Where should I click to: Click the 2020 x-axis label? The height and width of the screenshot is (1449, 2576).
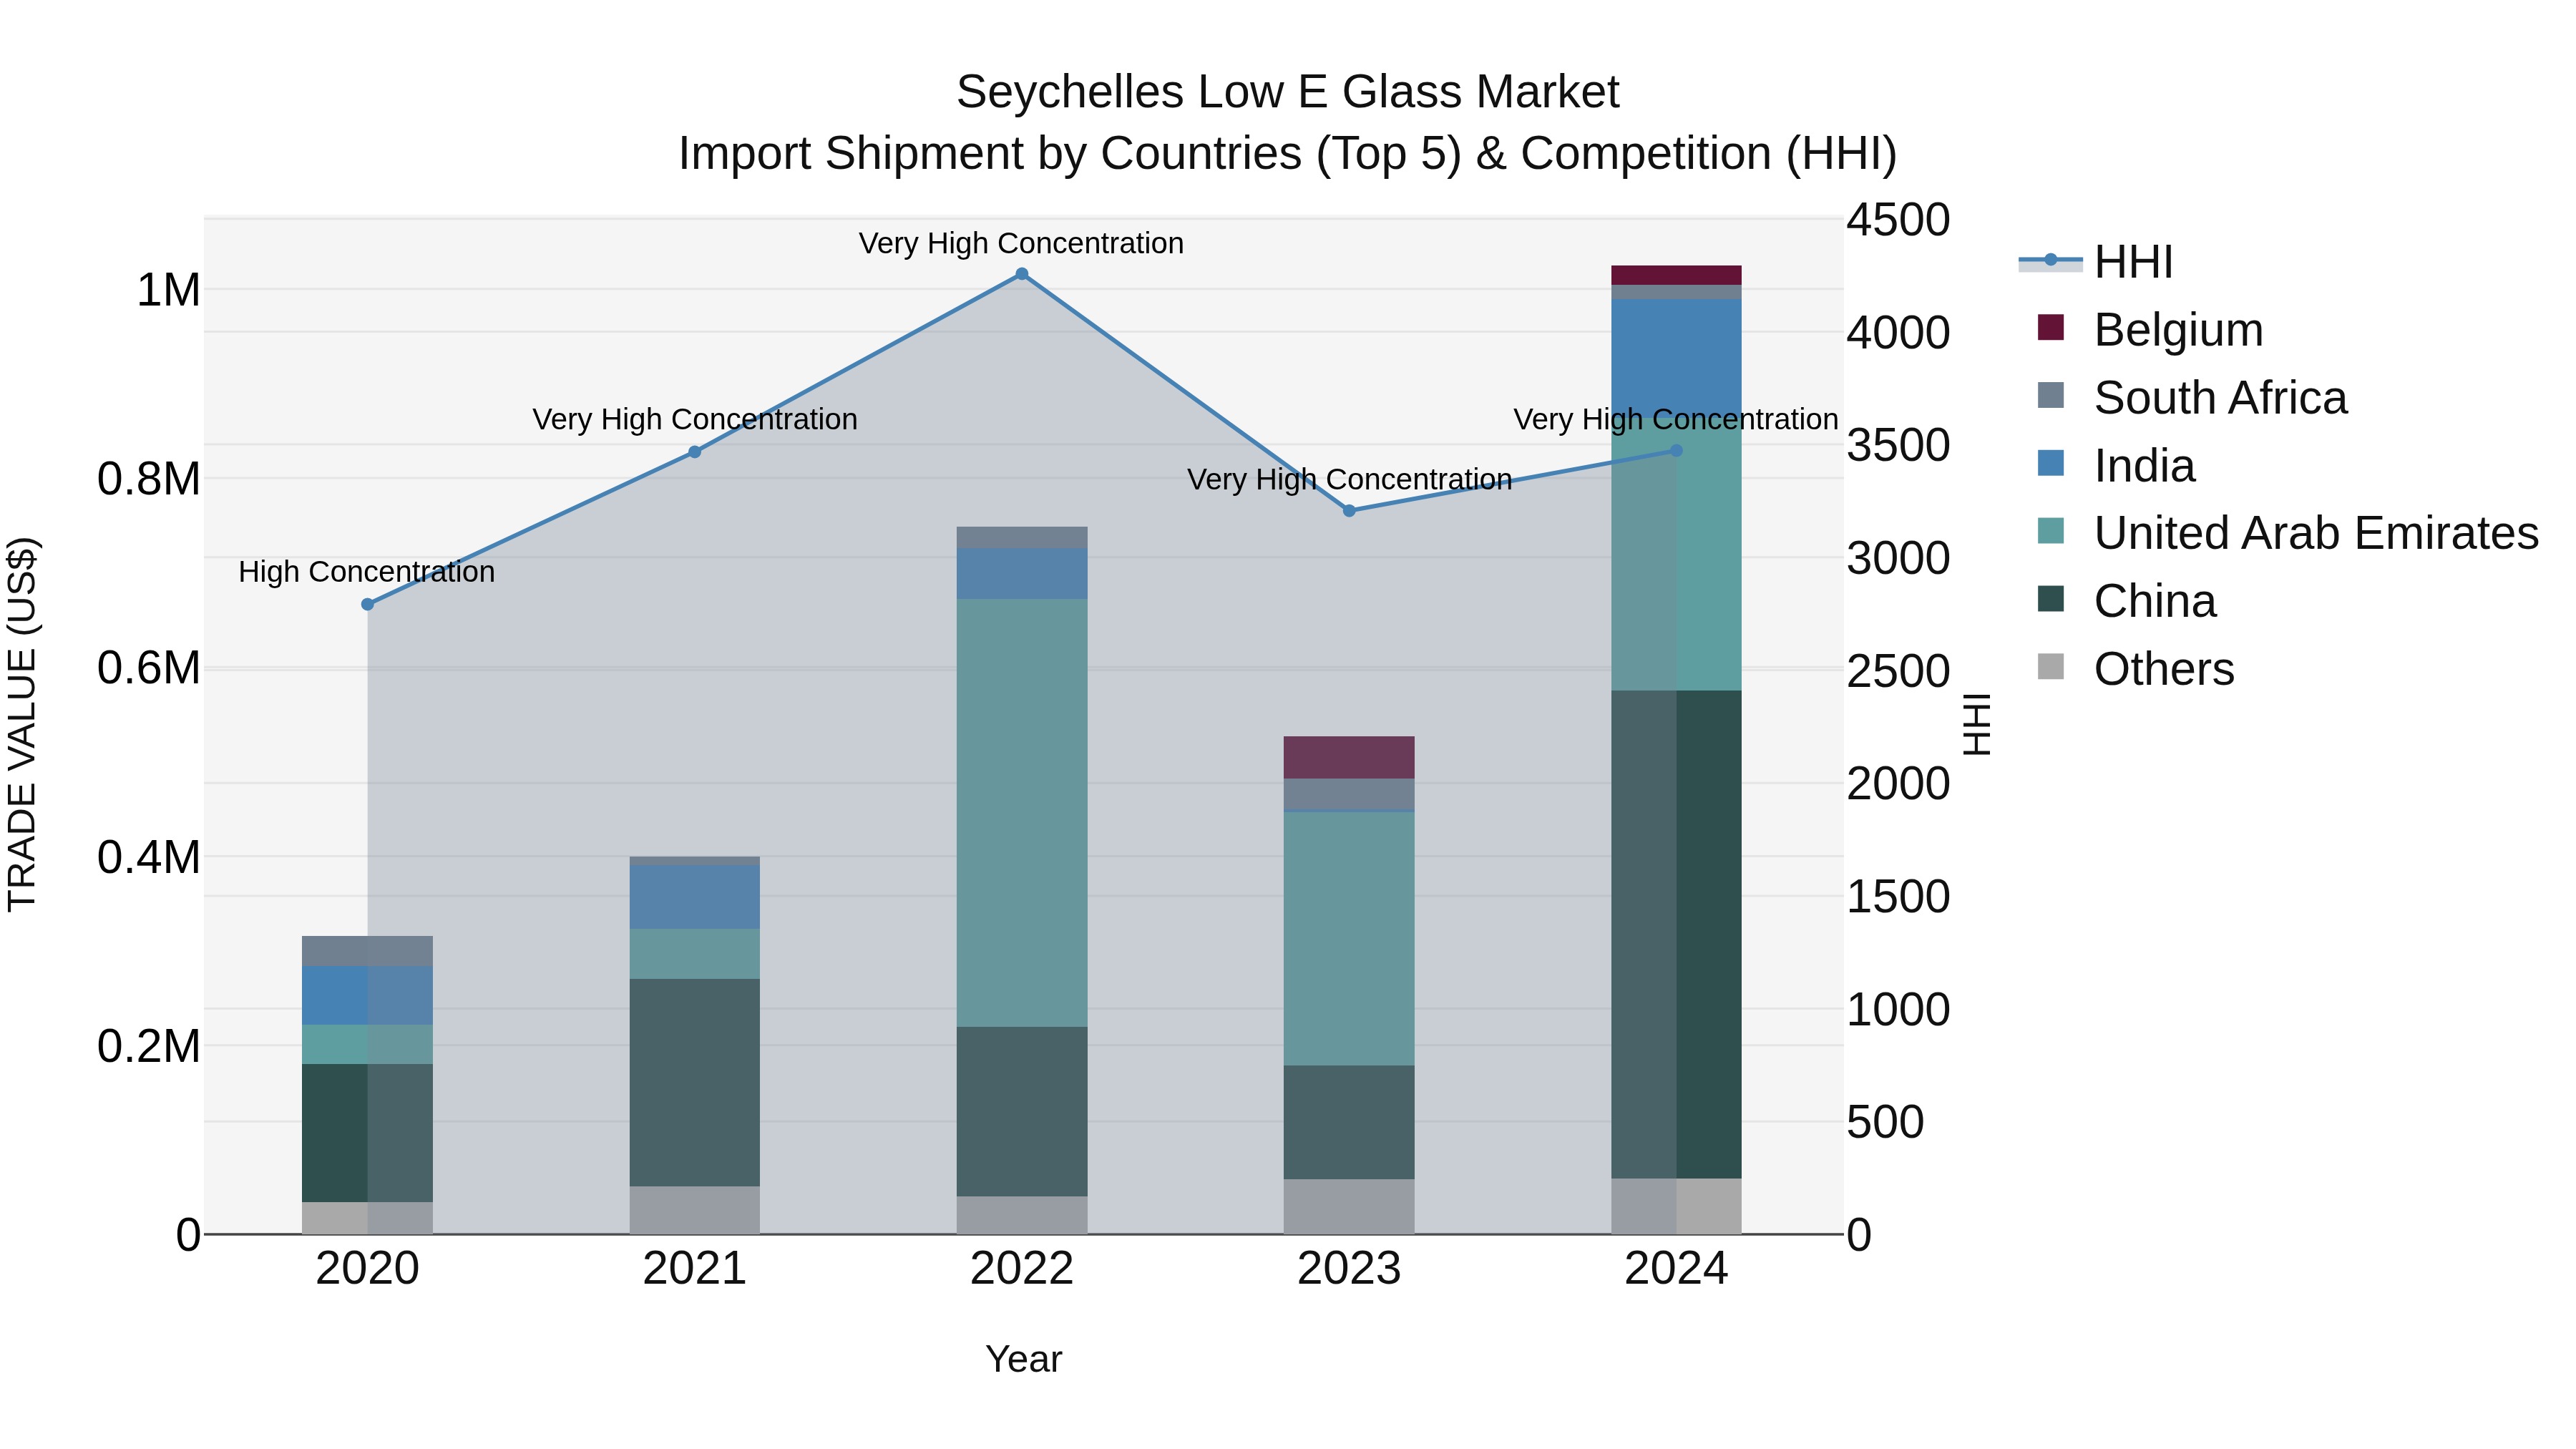click(367, 1269)
